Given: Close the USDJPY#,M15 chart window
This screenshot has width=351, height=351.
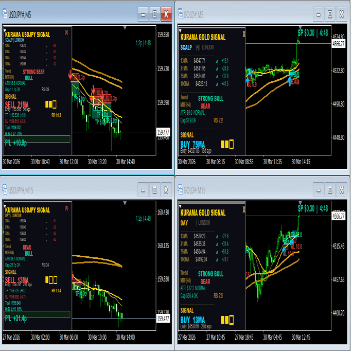Looking at the screenshot, I should (166, 190).
